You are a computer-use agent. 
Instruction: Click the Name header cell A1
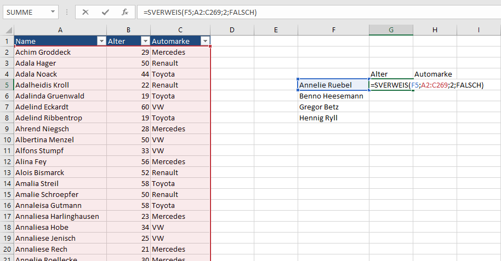click(x=60, y=41)
